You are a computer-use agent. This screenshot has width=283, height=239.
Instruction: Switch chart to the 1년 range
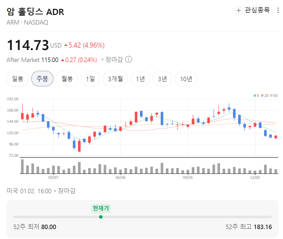[140, 79]
